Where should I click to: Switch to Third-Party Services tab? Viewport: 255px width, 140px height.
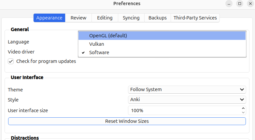(x=195, y=18)
